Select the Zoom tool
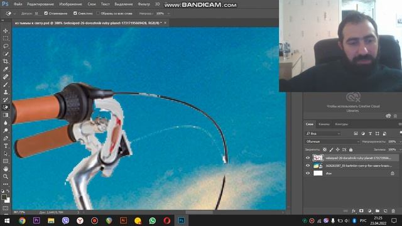 [x=6, y=177]
